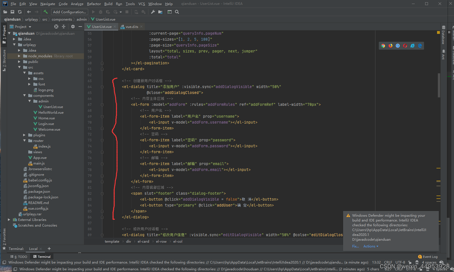This screenshot has width=454, height=272.
Task: Toggle the Terminal tool window button
Action: pos(42,257)
